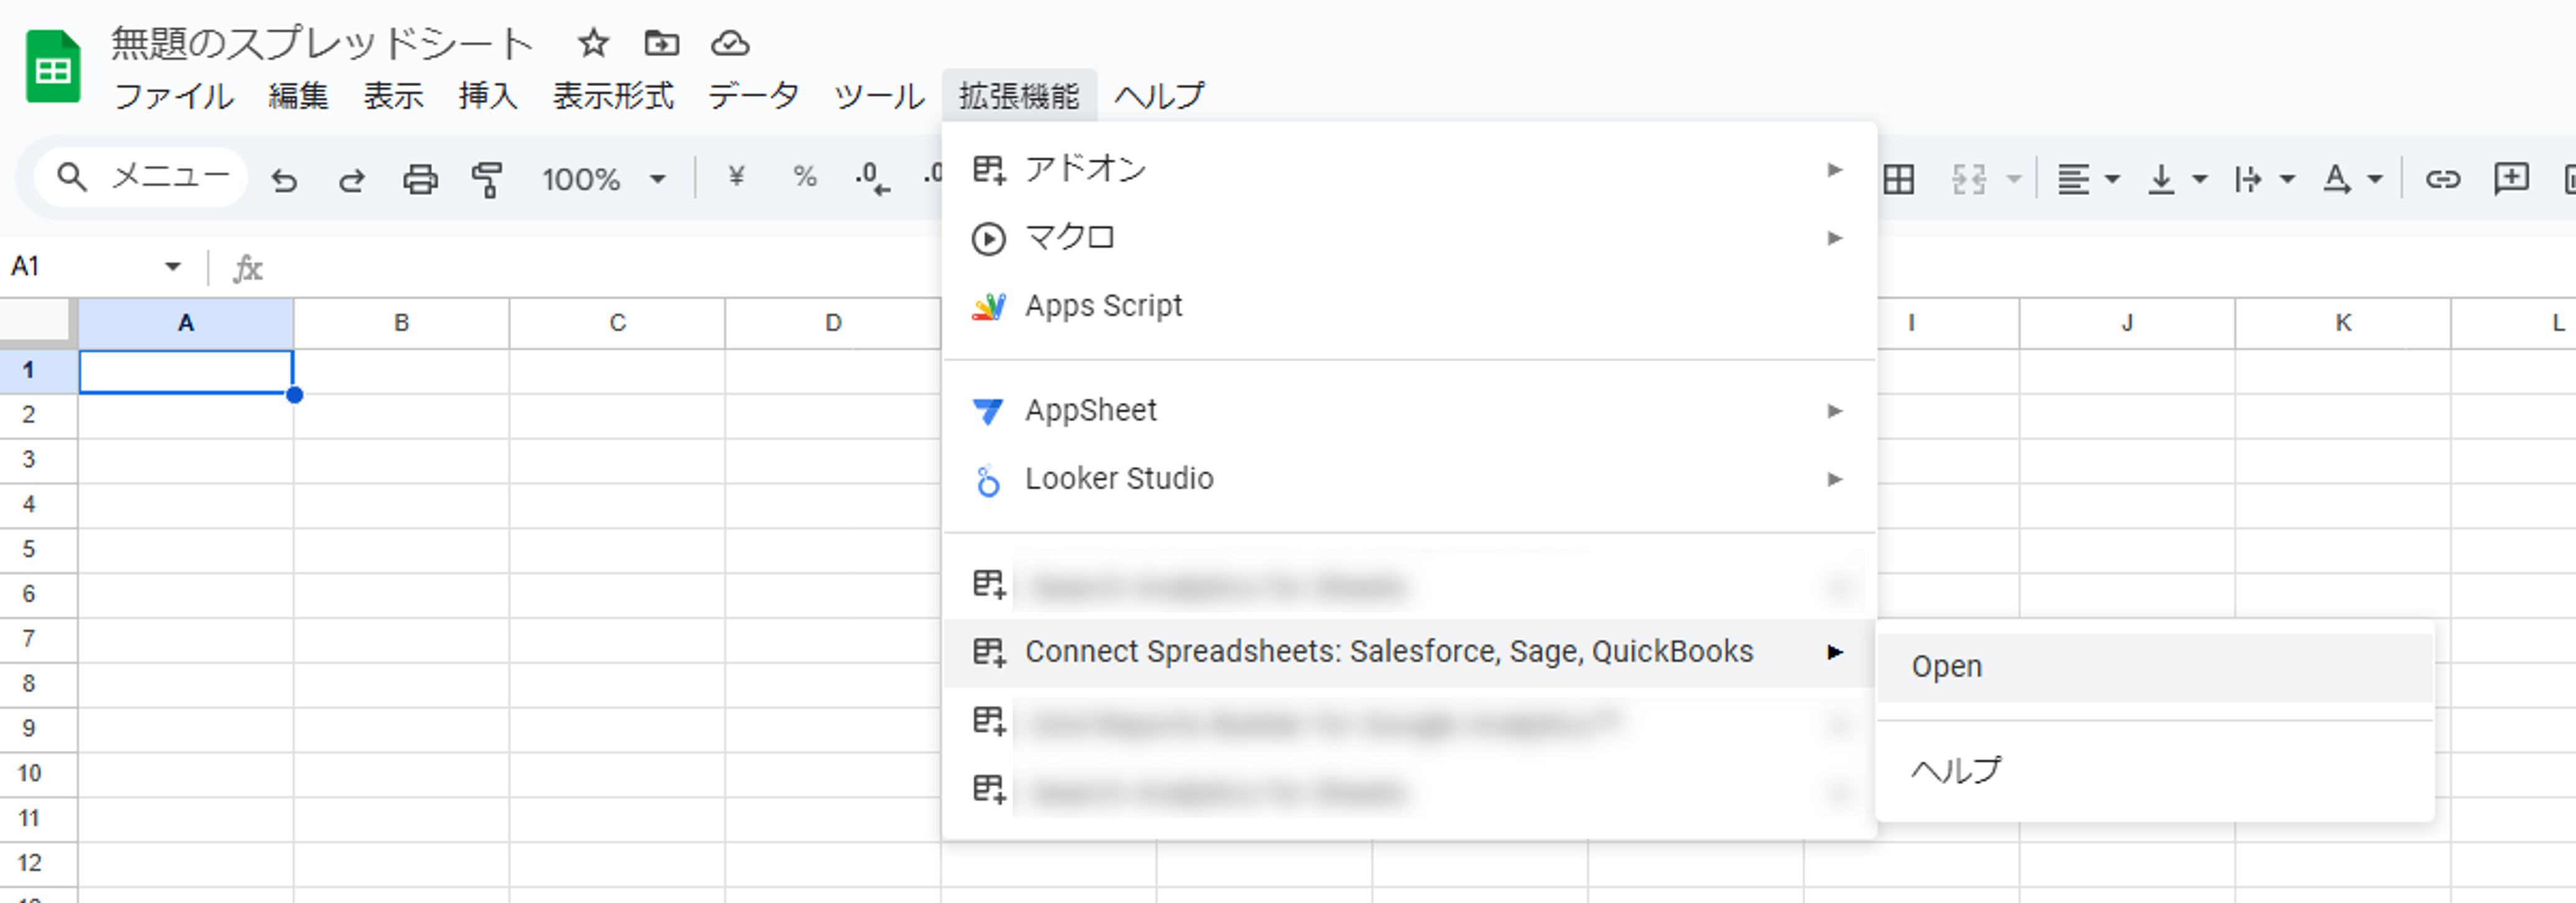Click the undo arrow icon
Viewport: 2576px width, 903px height.
click(x=285, y=180)
